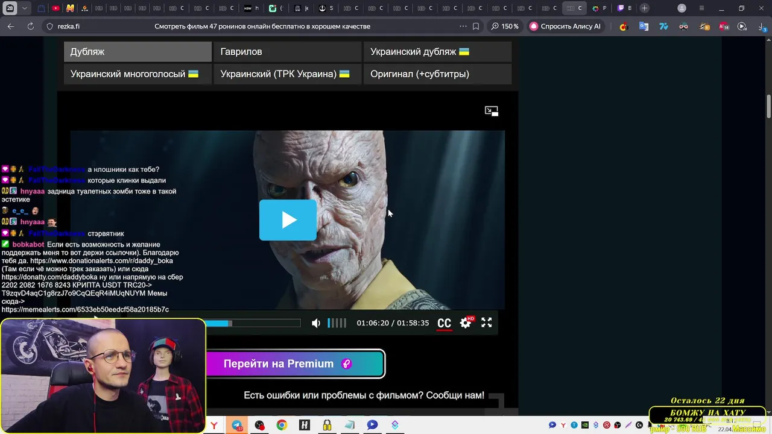Open the browser profile avatar

pos(682,8)
